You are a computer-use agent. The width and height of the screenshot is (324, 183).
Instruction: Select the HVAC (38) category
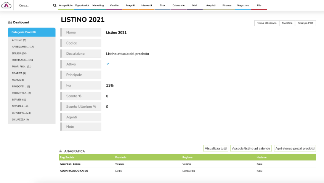(18, 80)
